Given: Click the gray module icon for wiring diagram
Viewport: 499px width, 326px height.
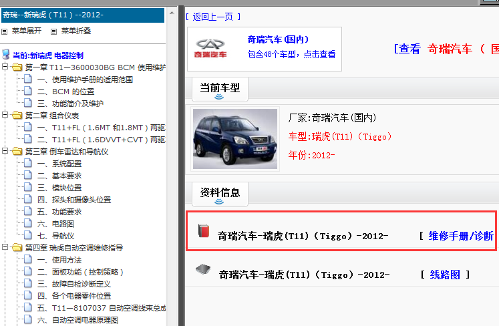Looking at the screenshot, I should point(203,269).
